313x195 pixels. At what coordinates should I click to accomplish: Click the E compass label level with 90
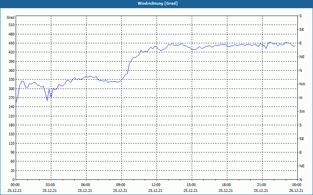[x=300, y=152]
